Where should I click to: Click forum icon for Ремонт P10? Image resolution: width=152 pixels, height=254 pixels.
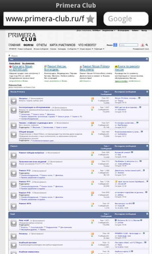click(x=14, y=195)
